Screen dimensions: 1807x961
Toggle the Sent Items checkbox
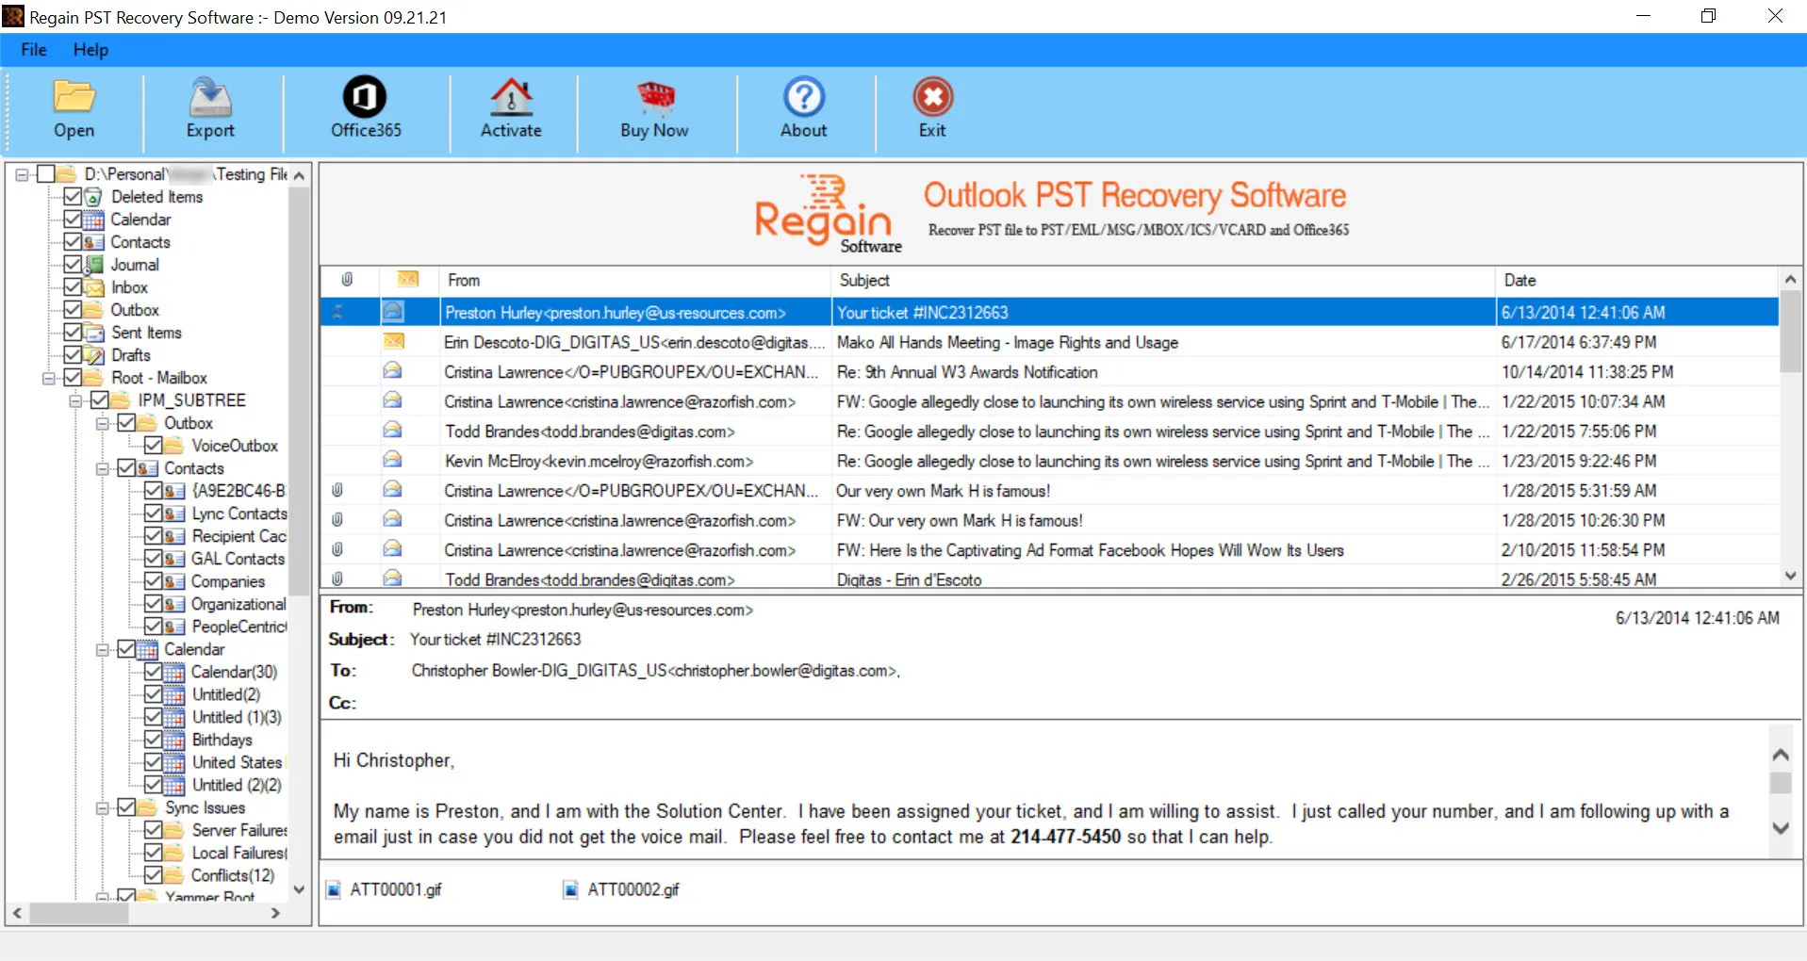coord(73,333)
